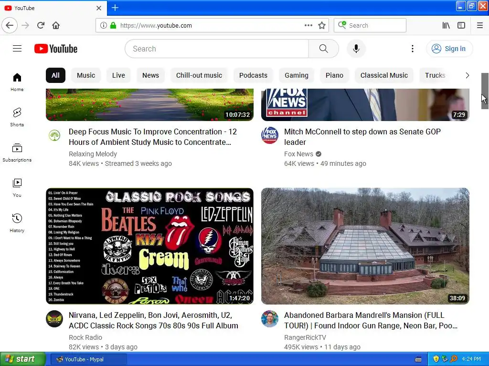The width and height of the screenshot is (489, 366).
Task: Select the Live filter chip
Action: 118,75
